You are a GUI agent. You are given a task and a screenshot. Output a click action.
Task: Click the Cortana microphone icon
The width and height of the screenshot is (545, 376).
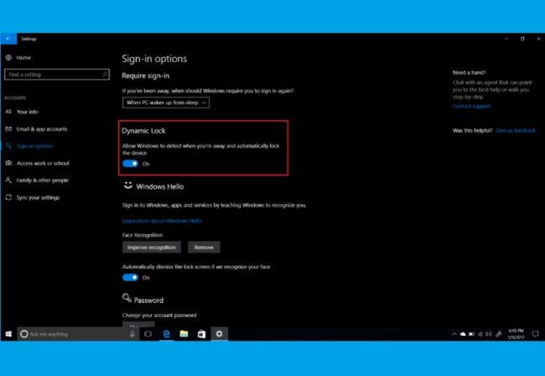tap(132, 334)
